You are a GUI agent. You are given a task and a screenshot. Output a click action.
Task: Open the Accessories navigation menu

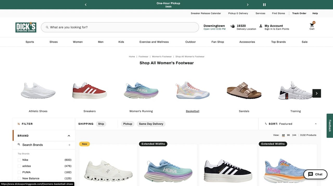click(x=247, y=42)
